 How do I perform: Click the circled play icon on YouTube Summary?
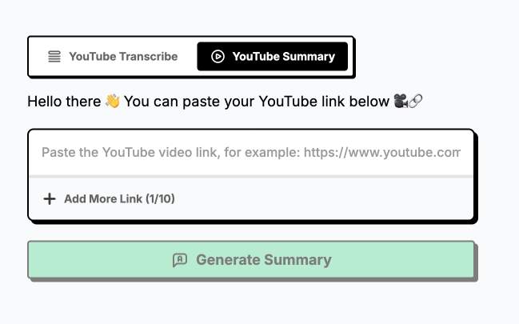click(218, 56)
